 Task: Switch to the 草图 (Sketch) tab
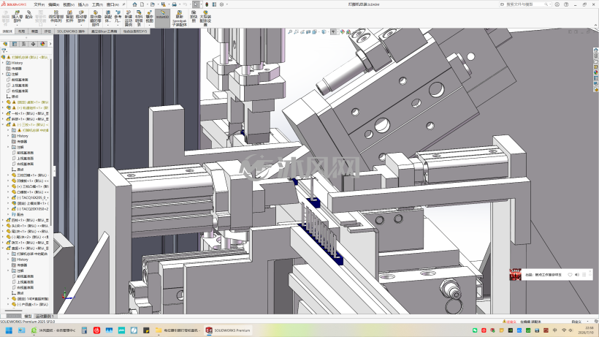pyautogui.click(x=35, y=31)
